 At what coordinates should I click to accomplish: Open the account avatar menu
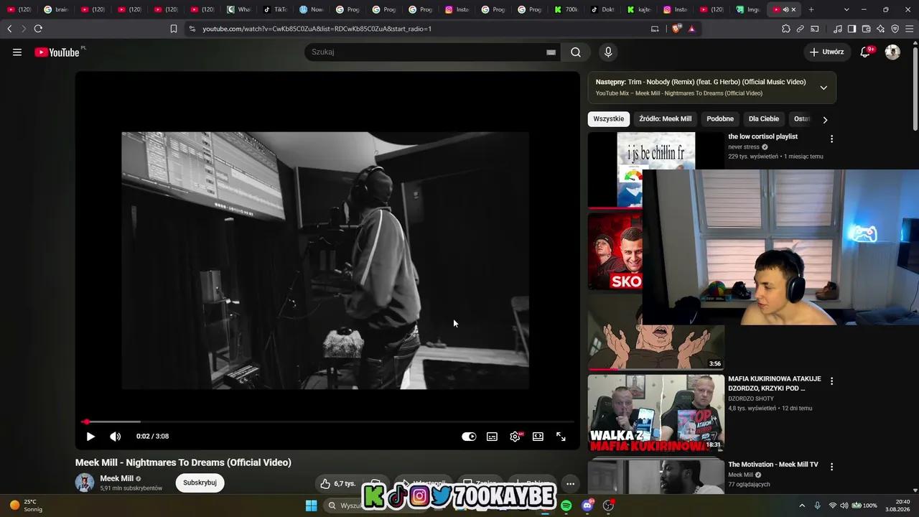(x=892, y=52)
